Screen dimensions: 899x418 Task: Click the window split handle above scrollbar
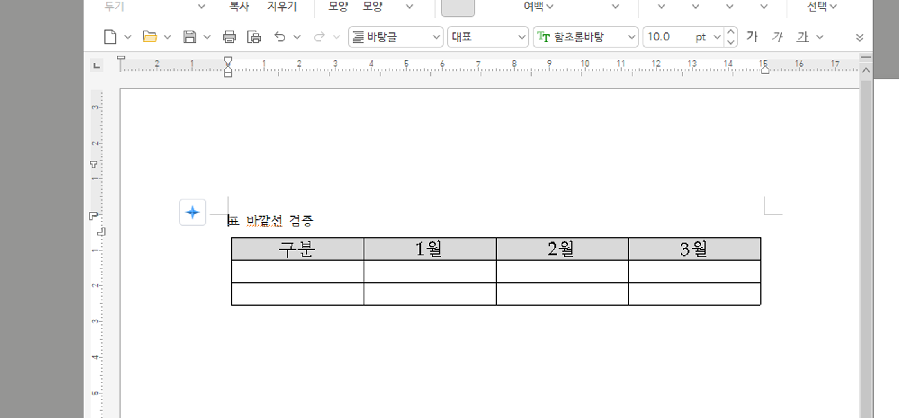866,58
